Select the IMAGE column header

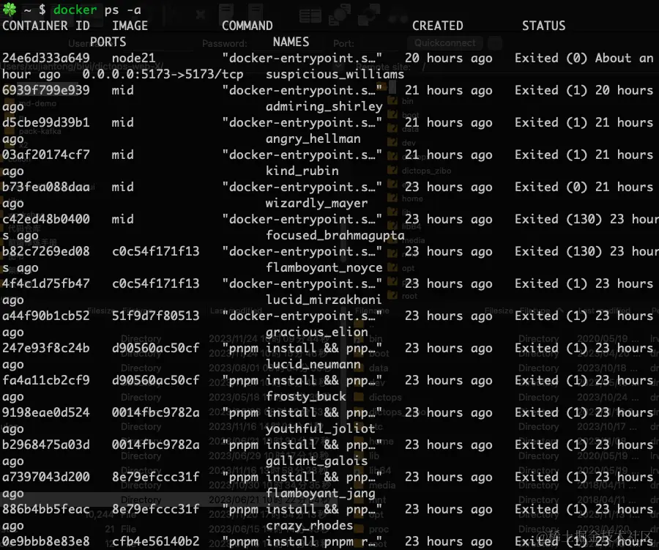[130, 26]
